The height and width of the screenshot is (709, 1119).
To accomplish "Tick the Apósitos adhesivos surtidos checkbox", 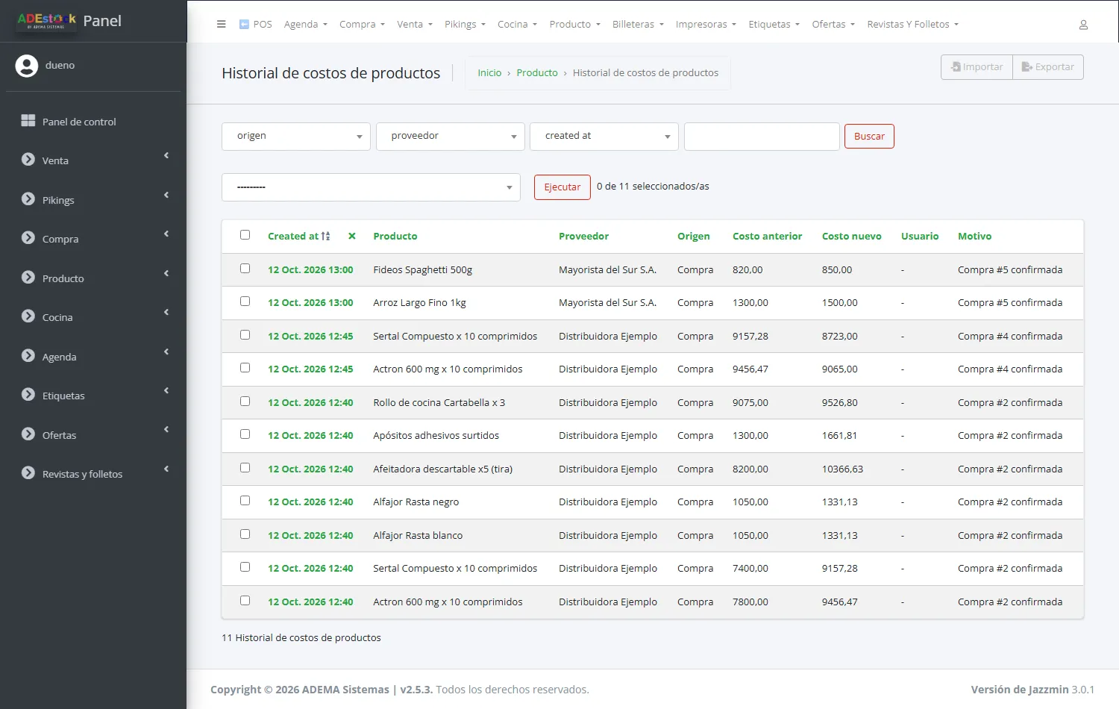I will 245,434.
